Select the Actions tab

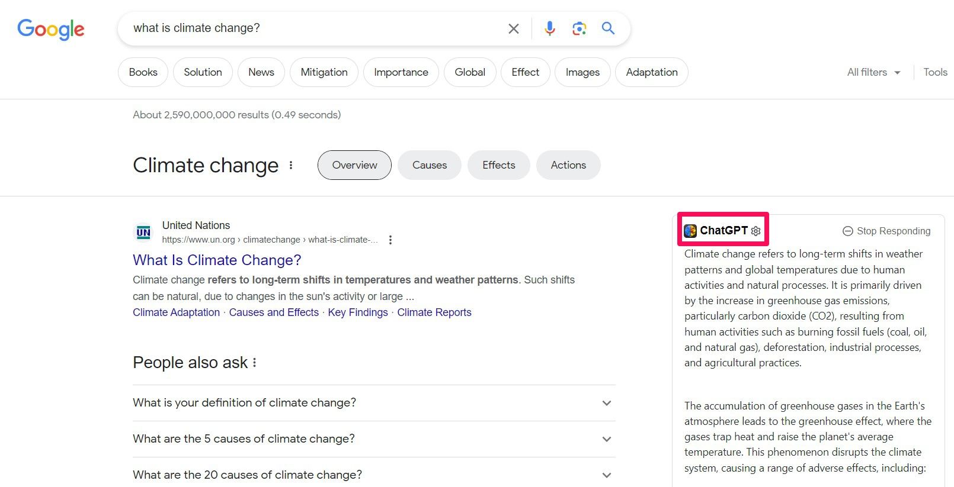[568, 165]
